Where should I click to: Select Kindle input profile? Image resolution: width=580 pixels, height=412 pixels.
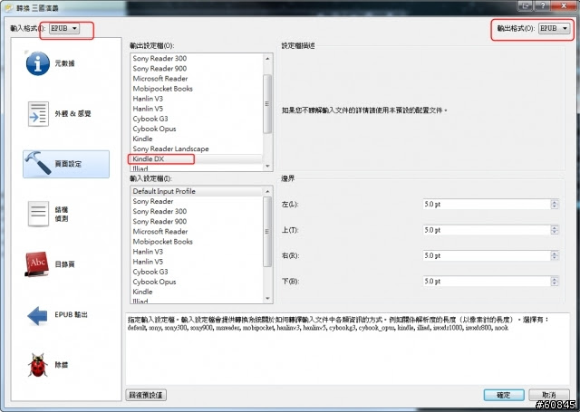coord(197,292)
